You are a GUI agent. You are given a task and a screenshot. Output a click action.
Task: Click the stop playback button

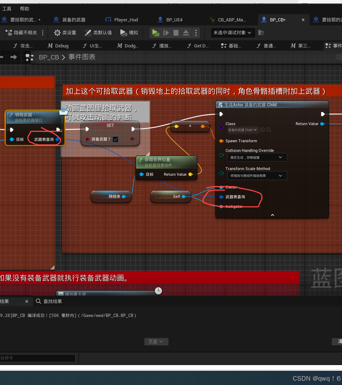click(176, 33)
